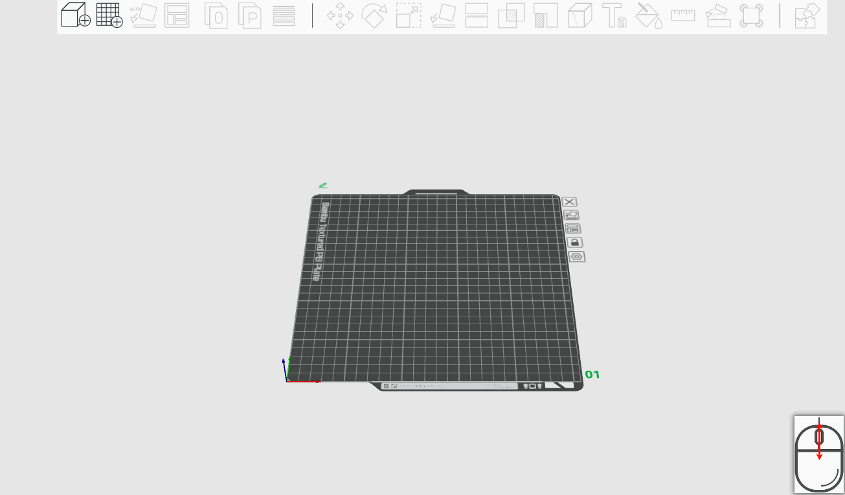The image size is (845, 495).
Task: Select the Rotate tool
Action: 374,15
